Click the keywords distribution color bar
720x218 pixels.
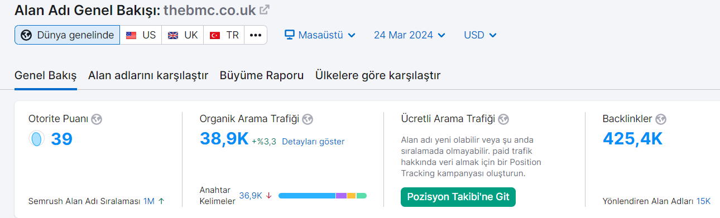coord(323,196)
